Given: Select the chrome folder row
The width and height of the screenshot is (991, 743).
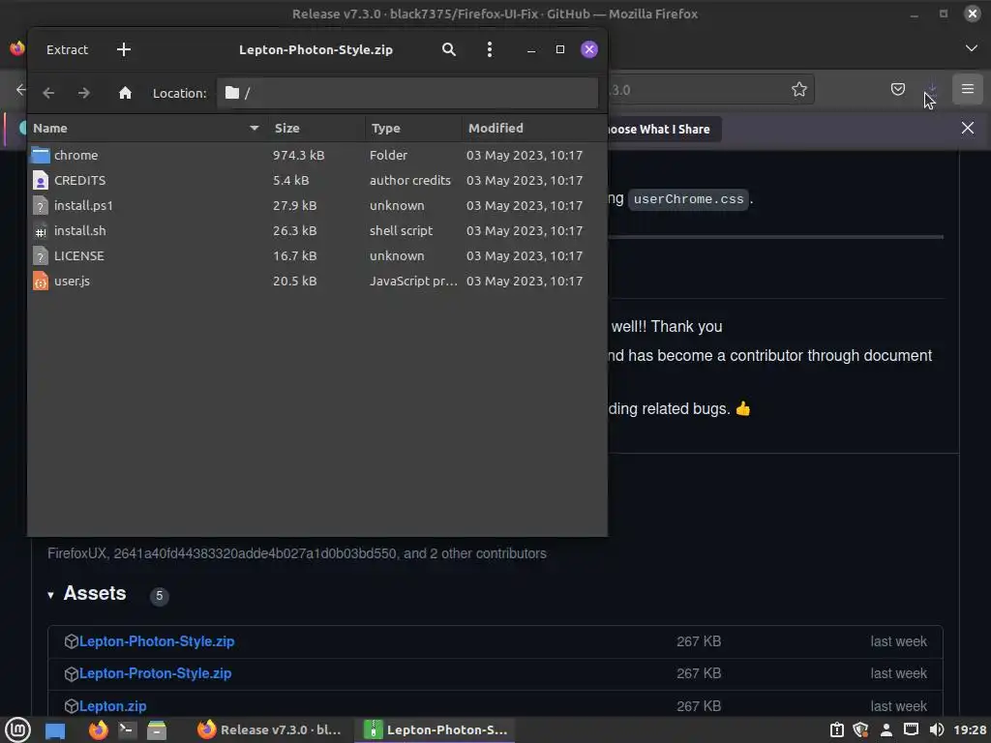Looking at the screenshot, I should (x=317, y=155).
